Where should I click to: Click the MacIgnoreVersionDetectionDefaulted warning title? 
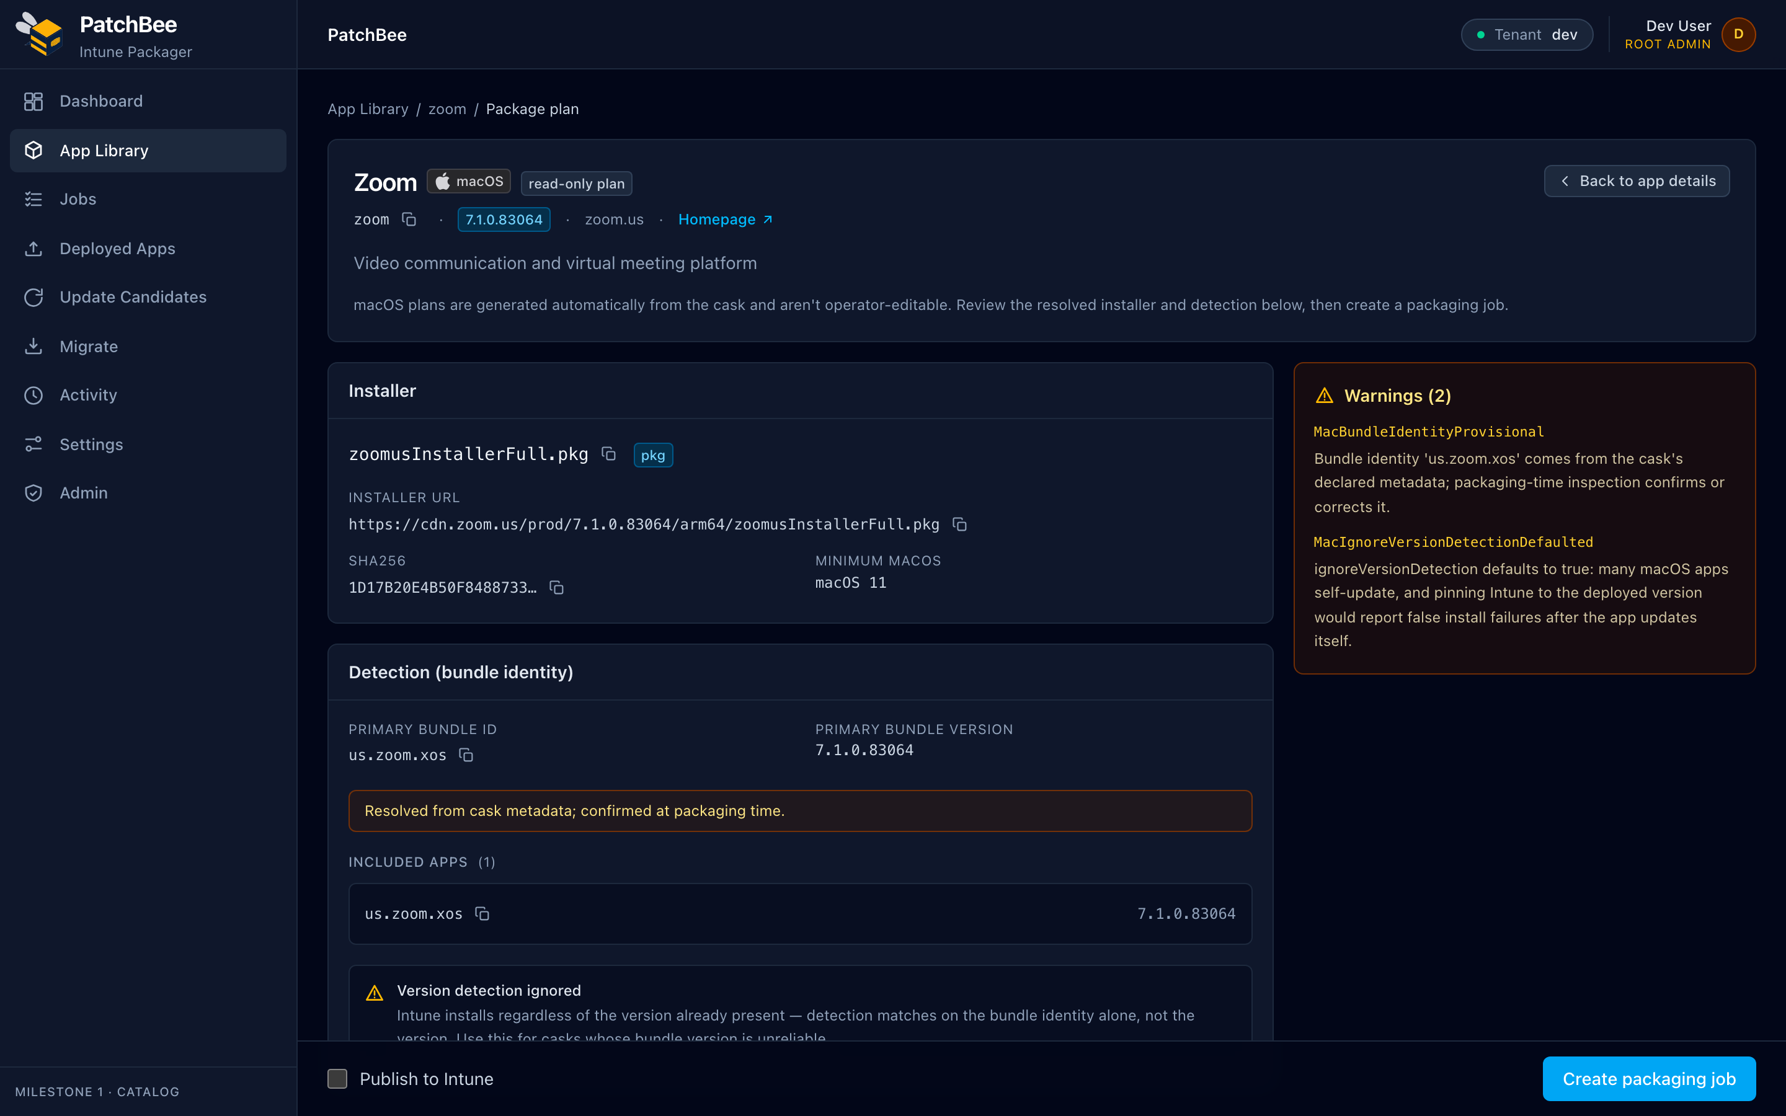tap(1453, 542)
